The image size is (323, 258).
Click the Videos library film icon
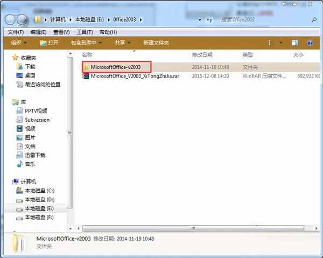tap(19, 129)
